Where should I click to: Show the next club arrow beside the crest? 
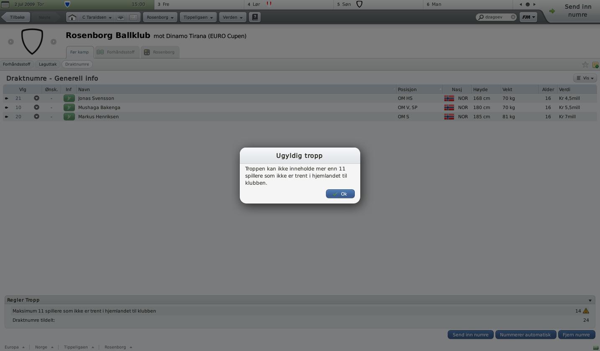tap(54, 41)
